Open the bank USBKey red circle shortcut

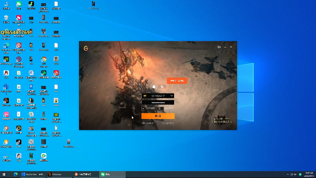click(19, 62)
